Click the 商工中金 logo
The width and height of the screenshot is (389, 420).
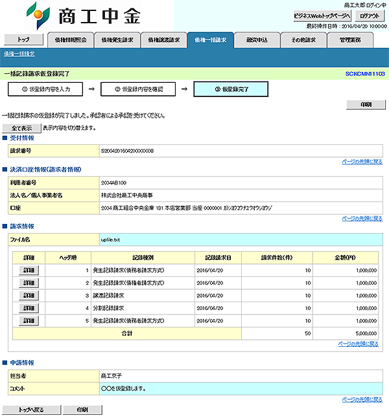[x=84, y=16]
